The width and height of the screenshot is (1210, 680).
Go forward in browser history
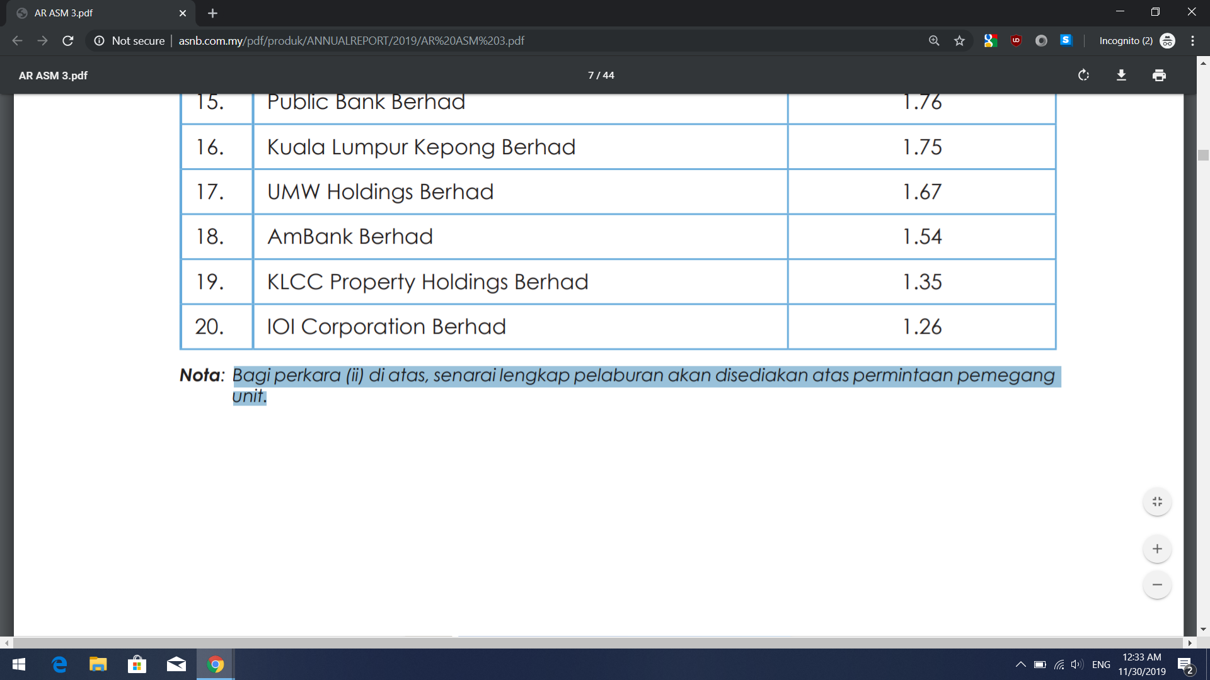42,40
